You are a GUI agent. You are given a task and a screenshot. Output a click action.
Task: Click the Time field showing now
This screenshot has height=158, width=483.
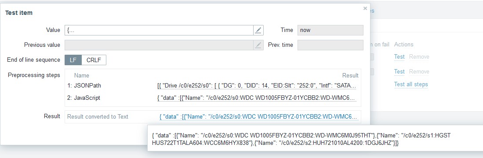coord(330,30)
